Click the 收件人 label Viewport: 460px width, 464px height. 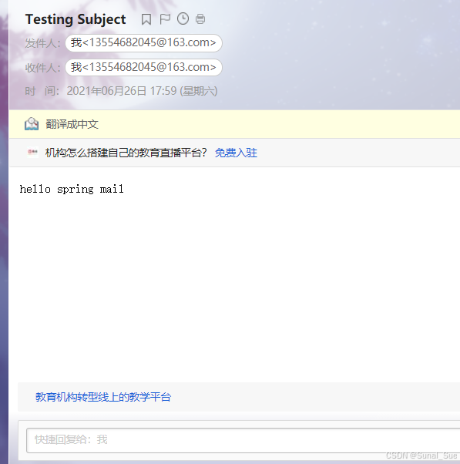tap(42, 68)
